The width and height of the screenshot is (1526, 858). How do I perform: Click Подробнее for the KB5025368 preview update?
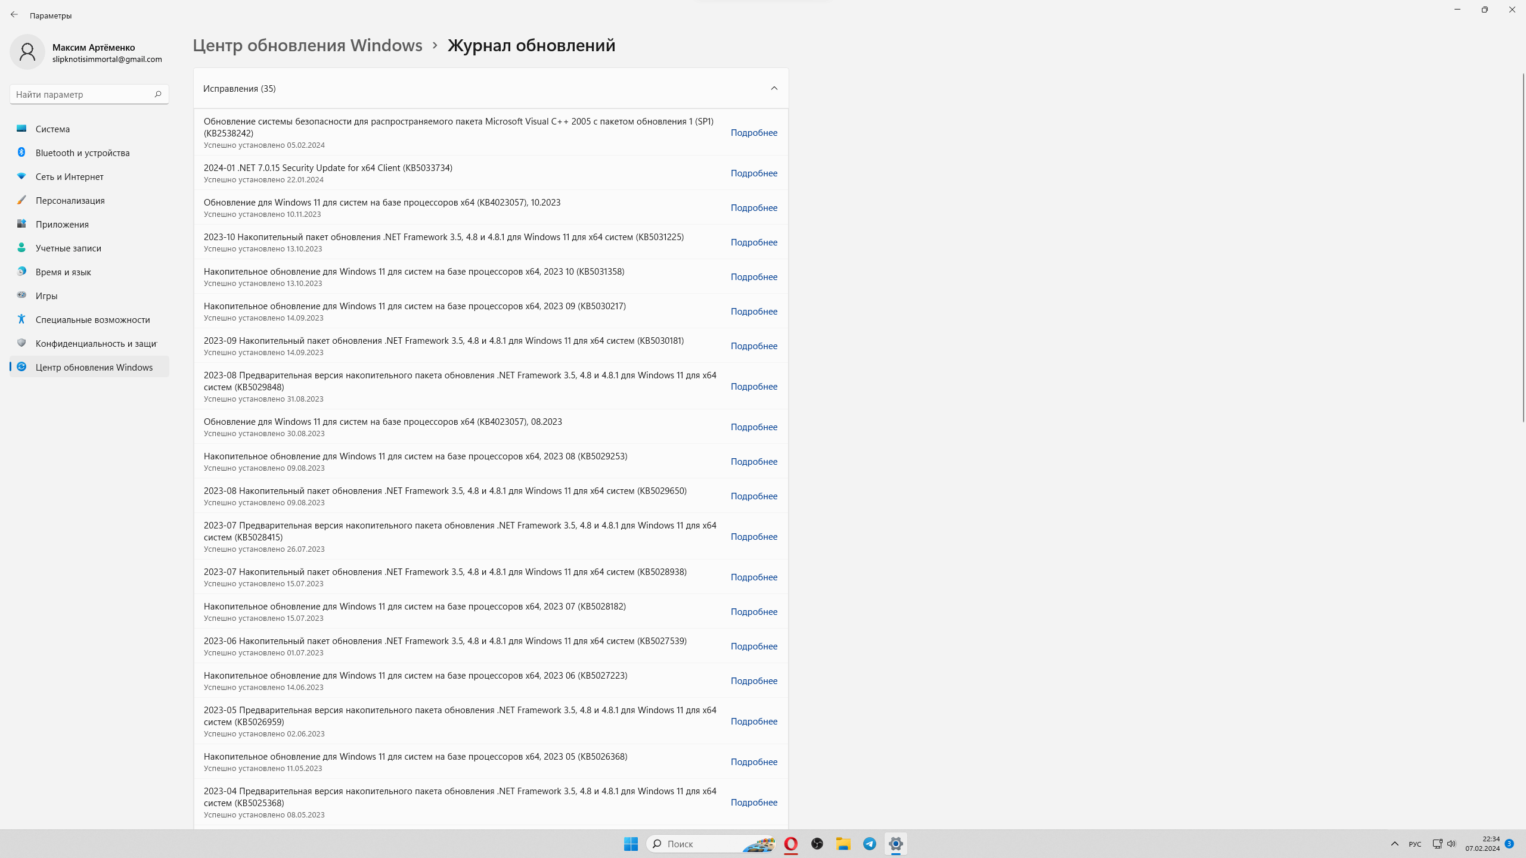click(x=754, y=802)
